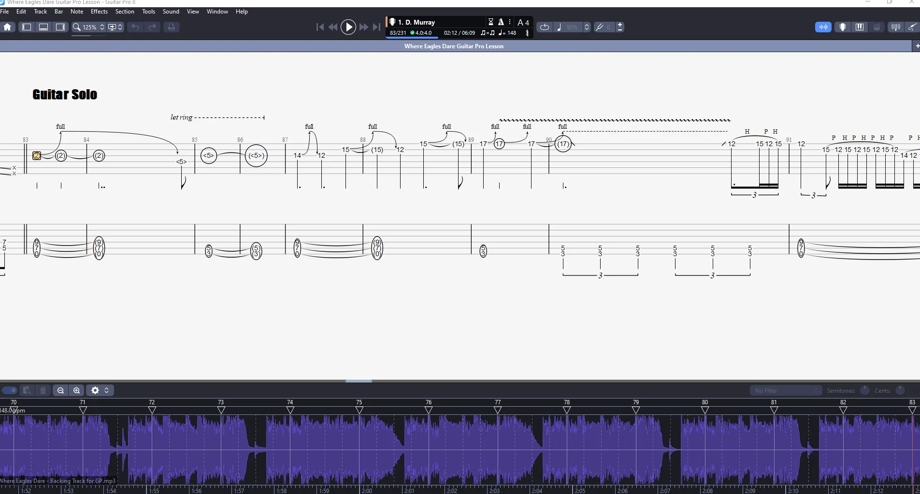The width and height of the screenshot is (920, 494).
Task: Click the relative speed note icon
Action: tap(559, 27)
